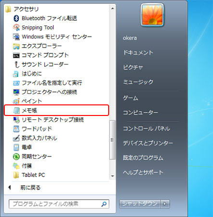The height and width of the screenshot is (217, 213).
Task: Open コマンド プロンプト icon
Action: point(16,55)
